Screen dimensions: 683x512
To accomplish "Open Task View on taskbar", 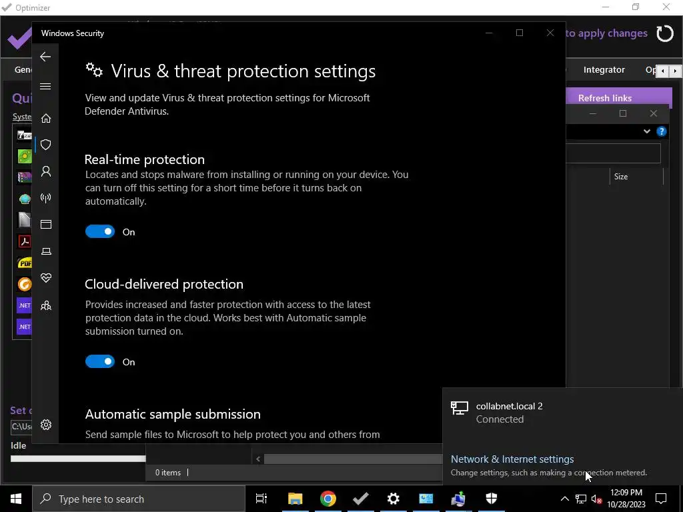I will pos(261,499).
